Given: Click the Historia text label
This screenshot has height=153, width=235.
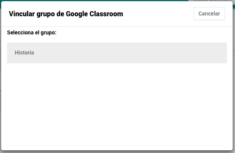Looking at the screenshot, I should 24,53.
